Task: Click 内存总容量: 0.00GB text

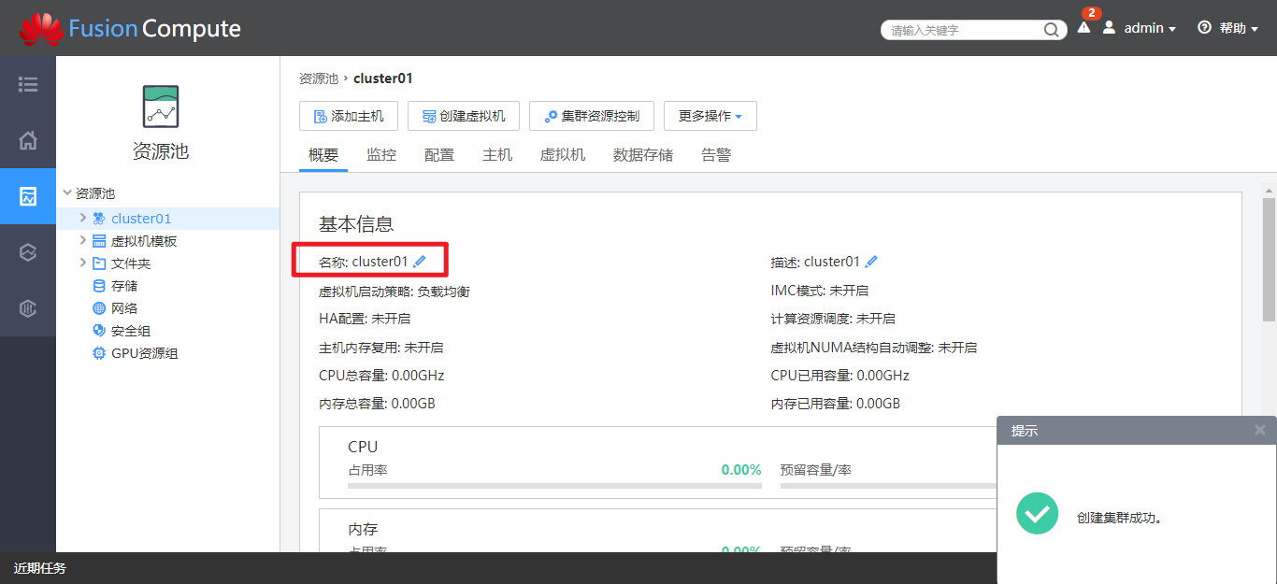Action: tap(377, 404)
